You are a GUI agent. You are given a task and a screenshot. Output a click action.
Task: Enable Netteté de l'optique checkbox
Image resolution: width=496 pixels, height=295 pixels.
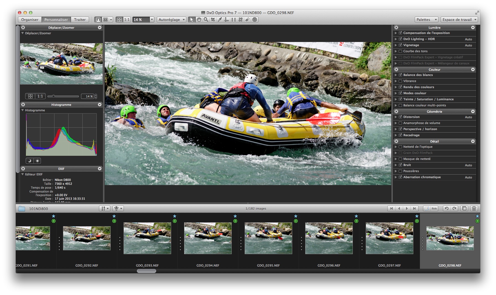click(400, 147)
